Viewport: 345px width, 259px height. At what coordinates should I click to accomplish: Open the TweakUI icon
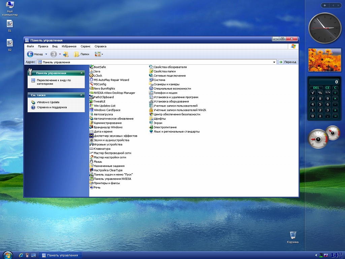[x=92, y=101]
